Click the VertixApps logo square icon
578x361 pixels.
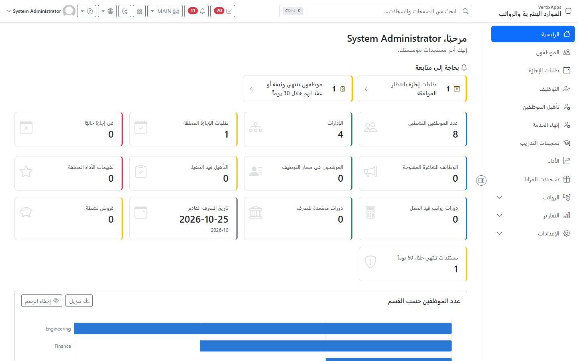pos(568,11)
